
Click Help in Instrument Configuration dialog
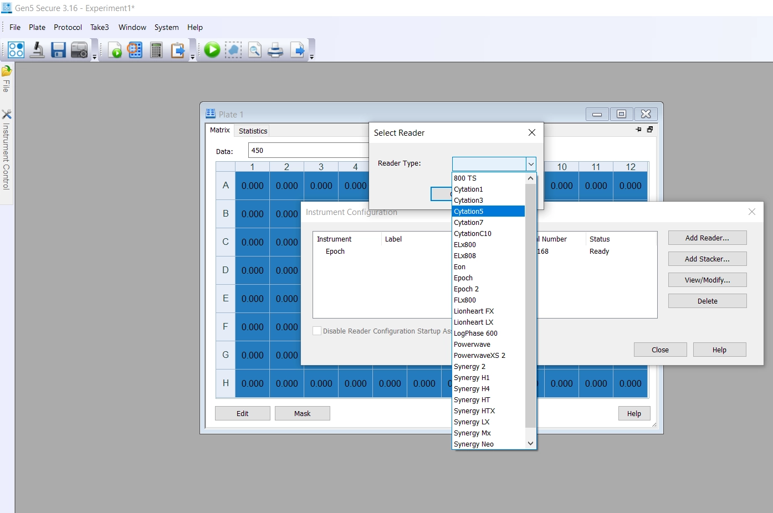coord(719,350)
